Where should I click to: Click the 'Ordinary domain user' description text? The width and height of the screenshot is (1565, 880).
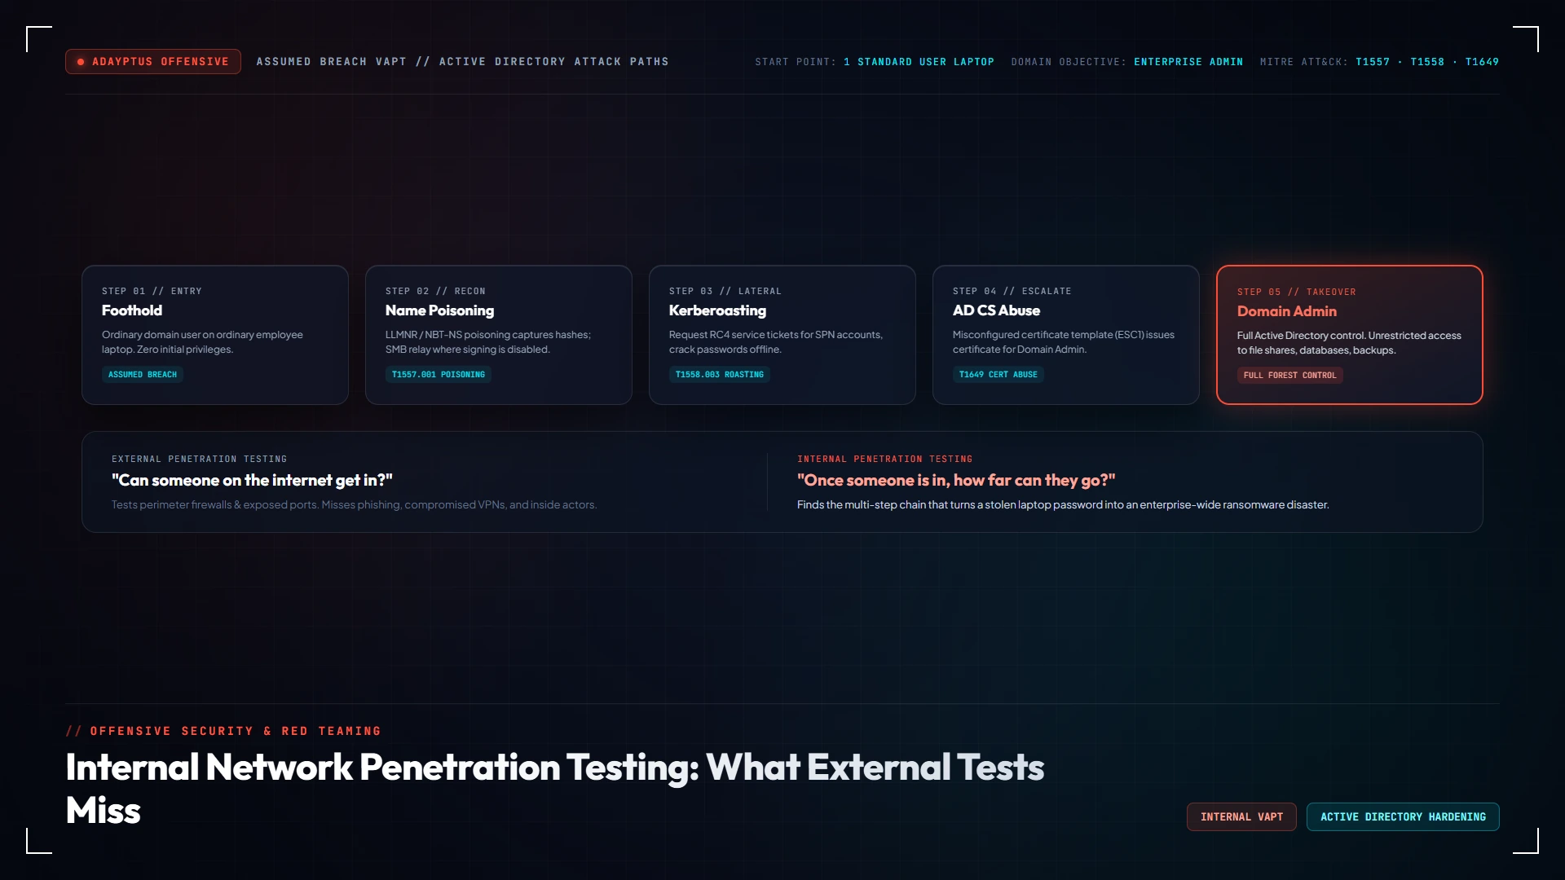point(202,342)
